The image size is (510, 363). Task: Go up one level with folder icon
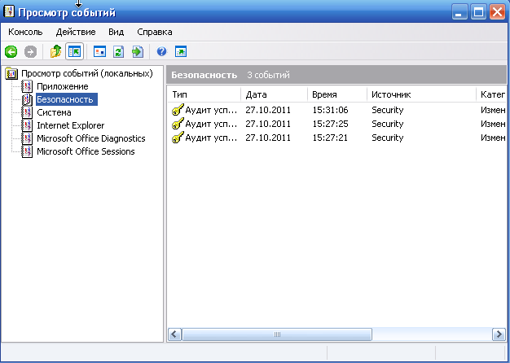point(55,51)
